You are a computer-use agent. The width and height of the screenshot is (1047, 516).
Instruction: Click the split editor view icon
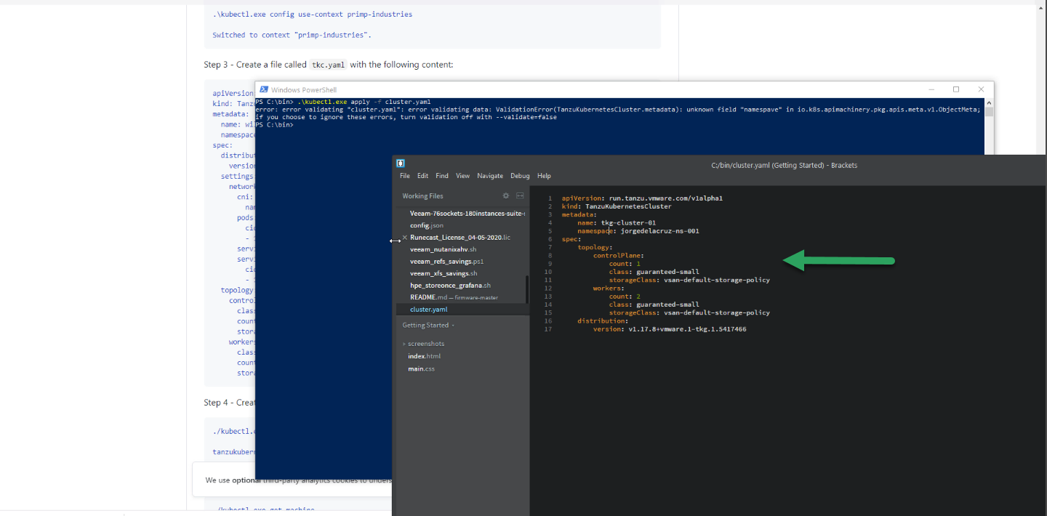[520, 196]
